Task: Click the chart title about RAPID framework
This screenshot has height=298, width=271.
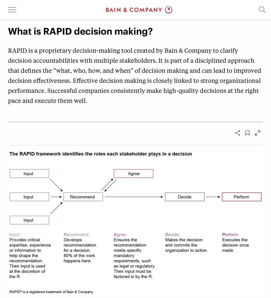Action: click(x=101, y=154)
